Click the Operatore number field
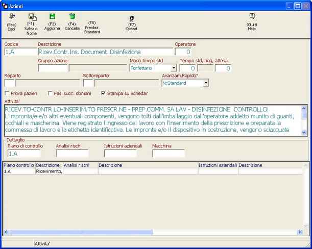312x249 pixels. coord(183,52)
